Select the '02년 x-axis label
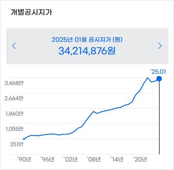Screen dimensions: 174x170 [x=70, y=159]
